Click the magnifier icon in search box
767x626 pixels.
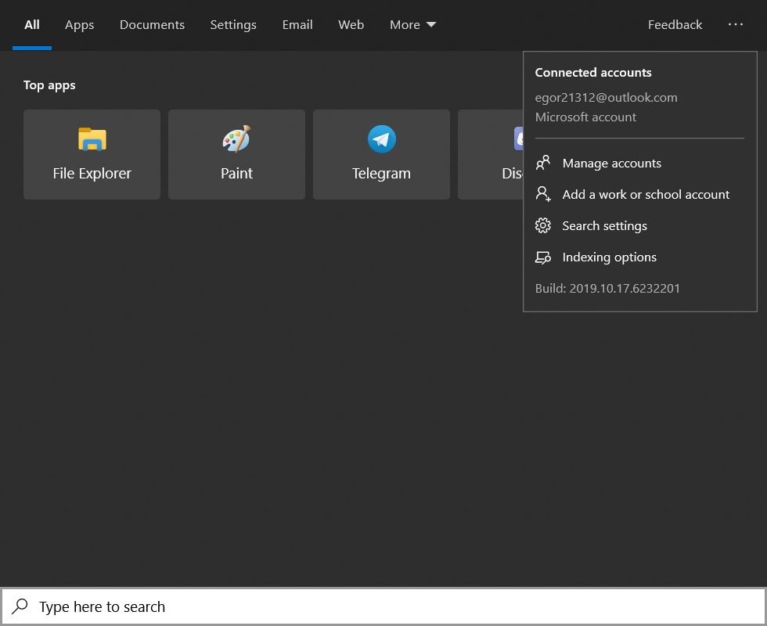20,606
